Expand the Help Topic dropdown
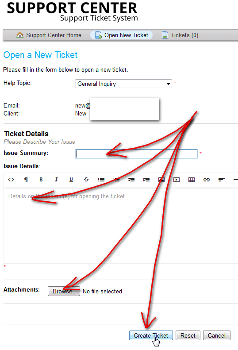The height and width of the screenshot is (350, 238). [x=123, y=84]
